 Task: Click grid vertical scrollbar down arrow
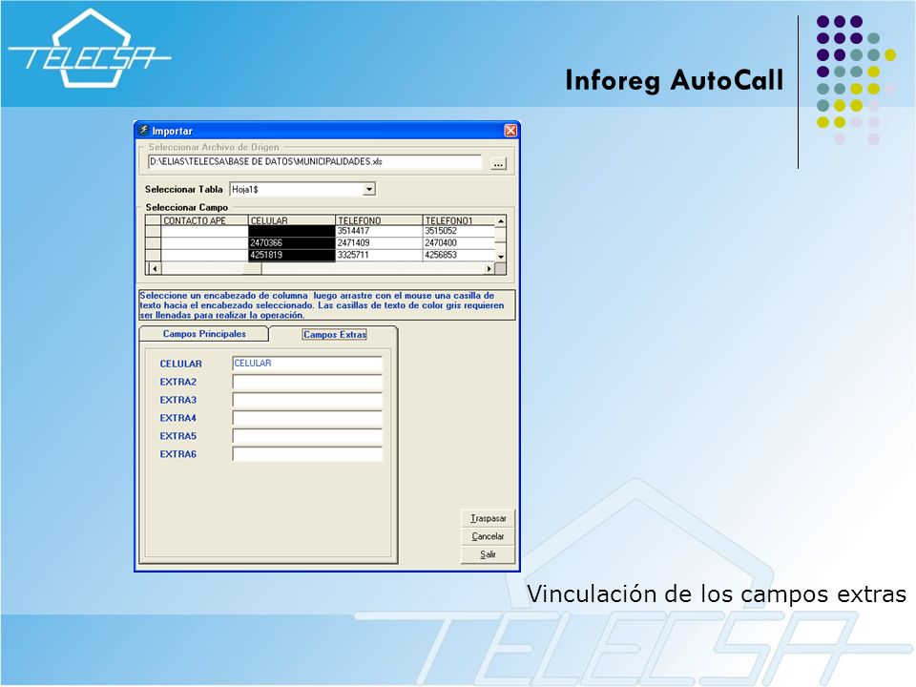[501, 257]
